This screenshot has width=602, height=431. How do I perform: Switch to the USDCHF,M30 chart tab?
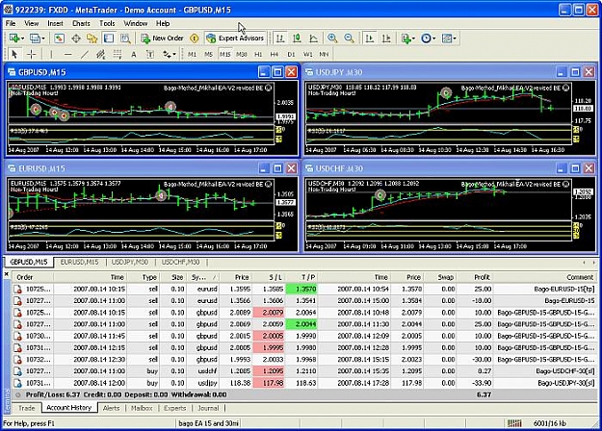180,263
